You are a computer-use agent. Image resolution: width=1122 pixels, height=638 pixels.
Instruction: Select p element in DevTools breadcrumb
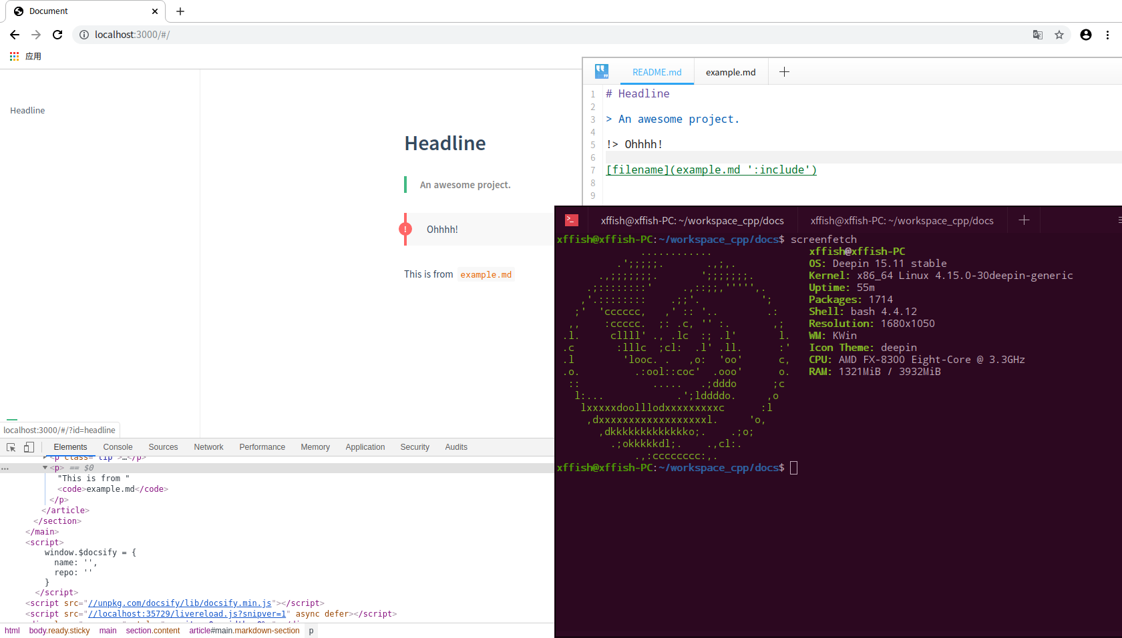tap(311, 631)
